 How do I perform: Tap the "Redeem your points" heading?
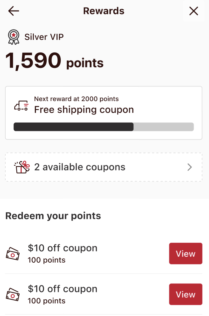coord(53,216)
